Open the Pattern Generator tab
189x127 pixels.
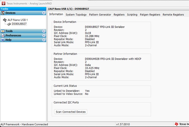(100, 14)
